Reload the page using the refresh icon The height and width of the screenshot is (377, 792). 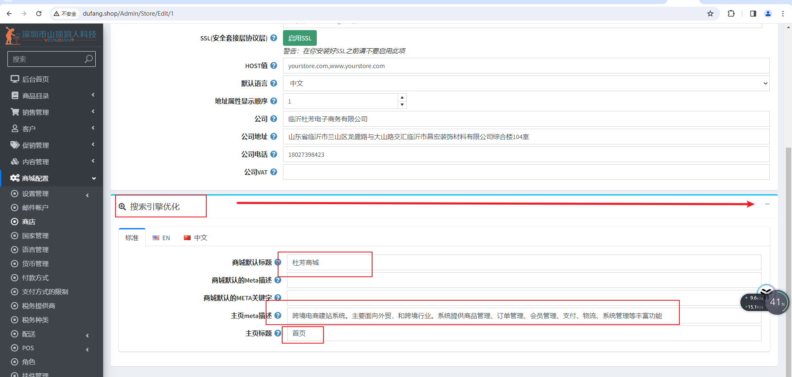39,14
